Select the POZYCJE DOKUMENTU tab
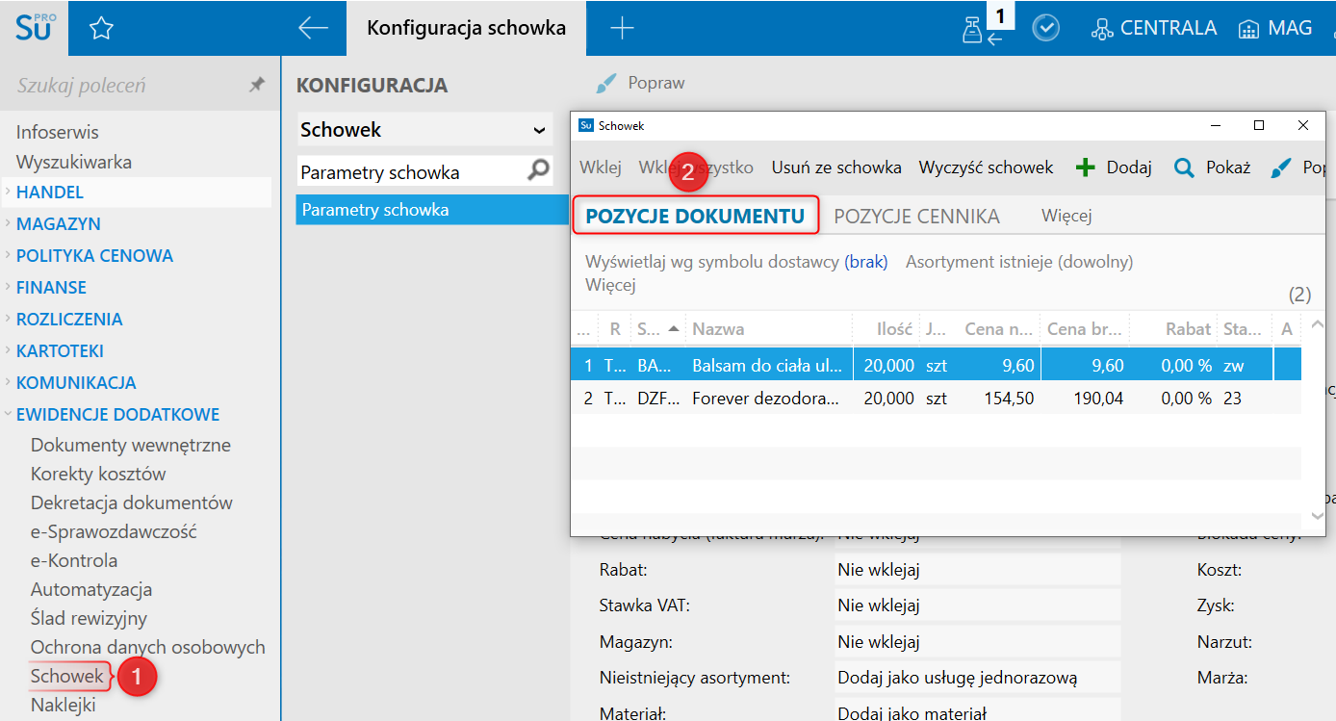Screen dimensions: 1336x721 [695, 216]
